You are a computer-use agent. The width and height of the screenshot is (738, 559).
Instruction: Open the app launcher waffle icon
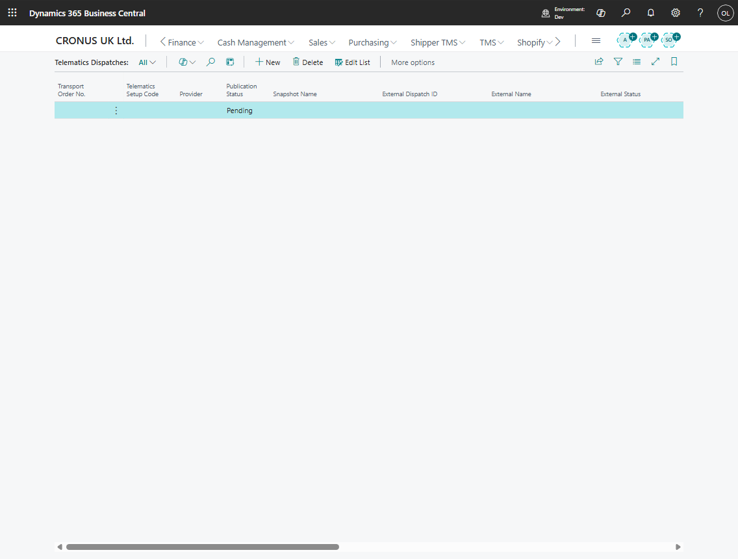click(x=12, y=13)
